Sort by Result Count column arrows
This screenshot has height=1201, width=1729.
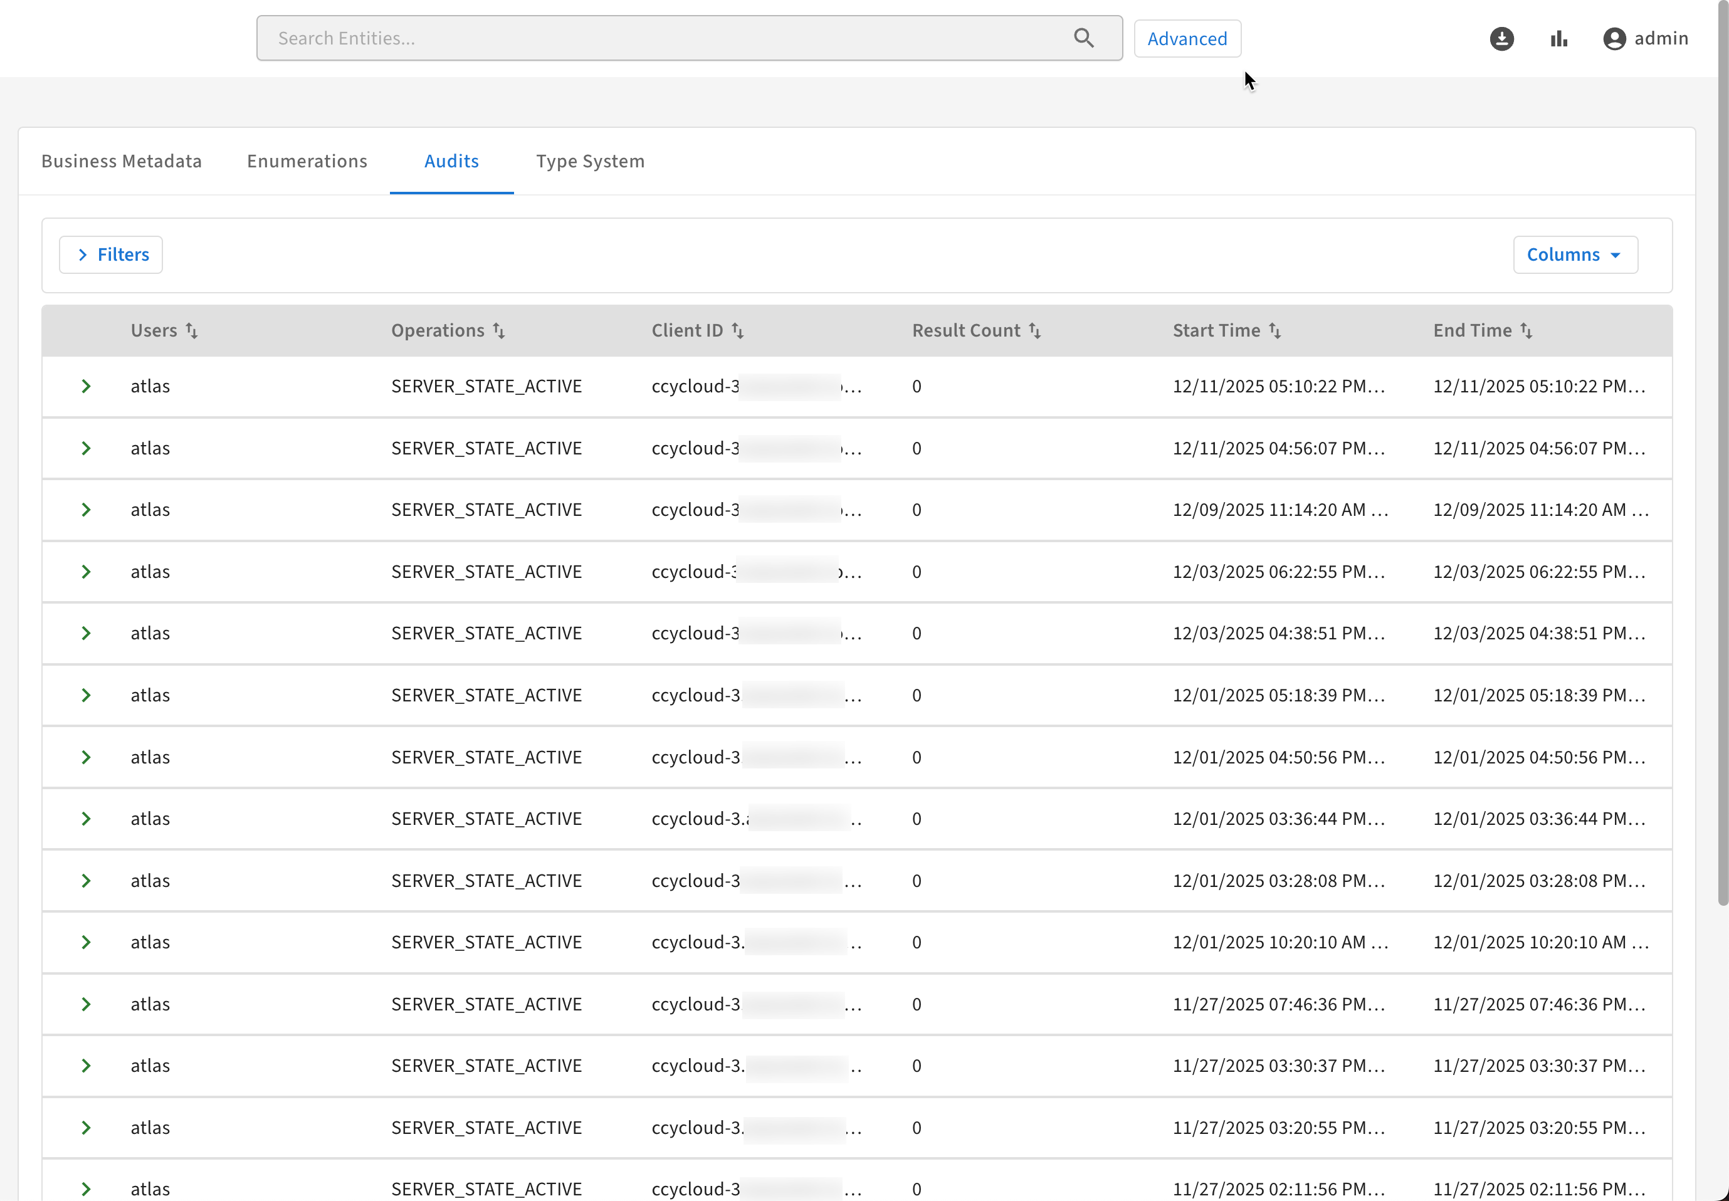1034,330
